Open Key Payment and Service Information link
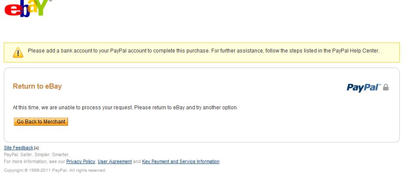This screenshot has width=408, height=179. click(x=181, y=162)
